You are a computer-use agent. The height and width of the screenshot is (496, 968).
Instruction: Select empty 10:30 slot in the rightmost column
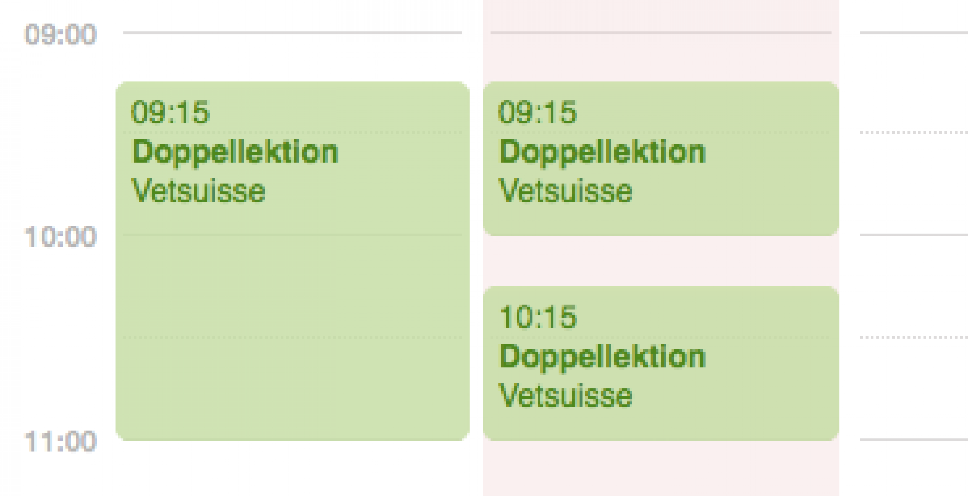coord(914,388)
